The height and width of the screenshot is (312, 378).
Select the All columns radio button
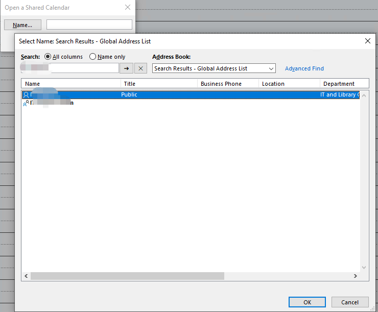pyautogui.click(x=48, y=57)
